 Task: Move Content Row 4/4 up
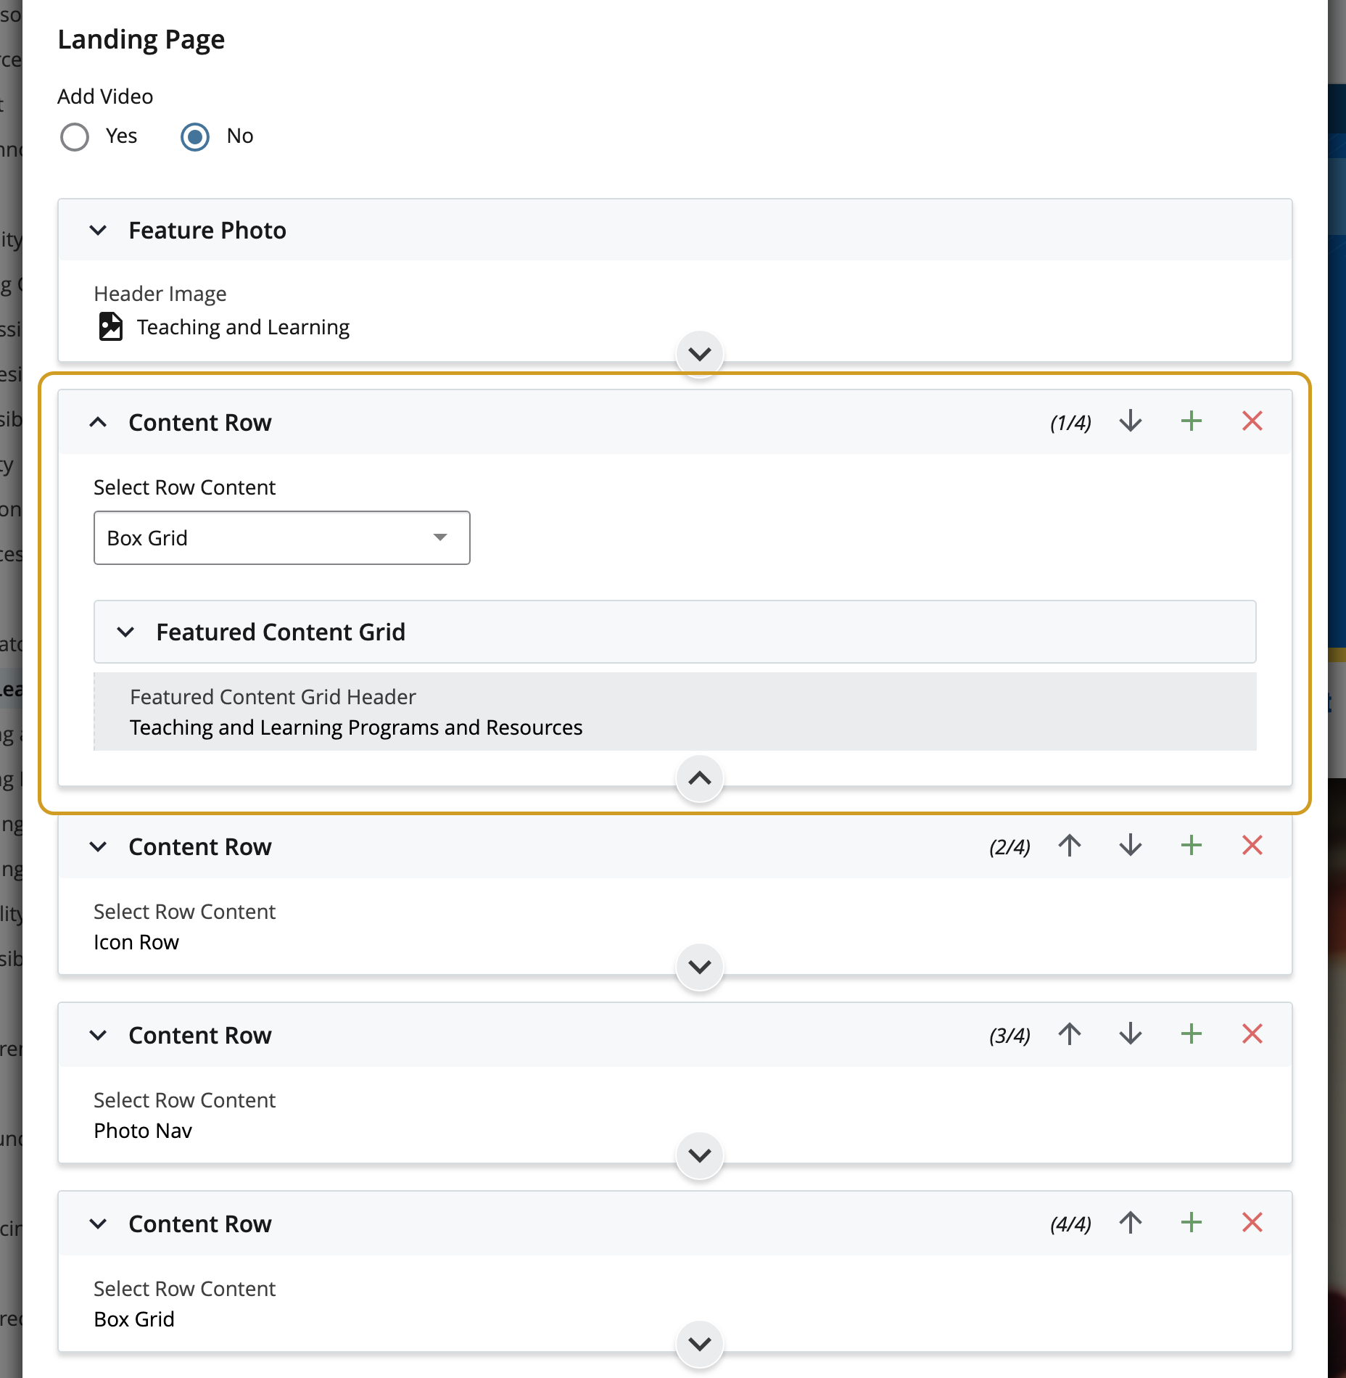[x=1131, y=1223]
